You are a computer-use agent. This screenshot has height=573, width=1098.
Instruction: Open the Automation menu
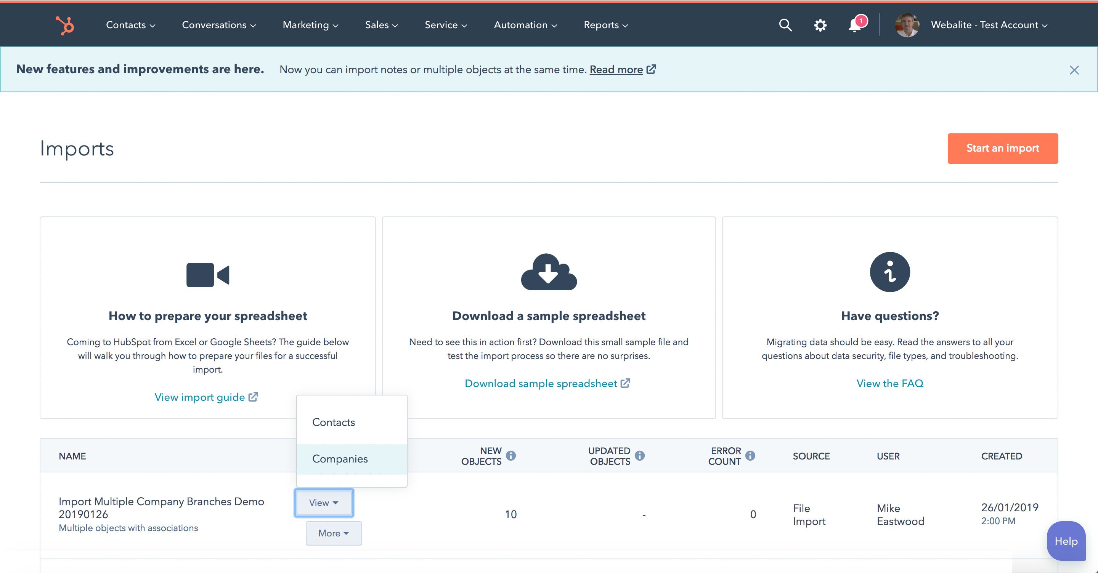click(525, 25)
